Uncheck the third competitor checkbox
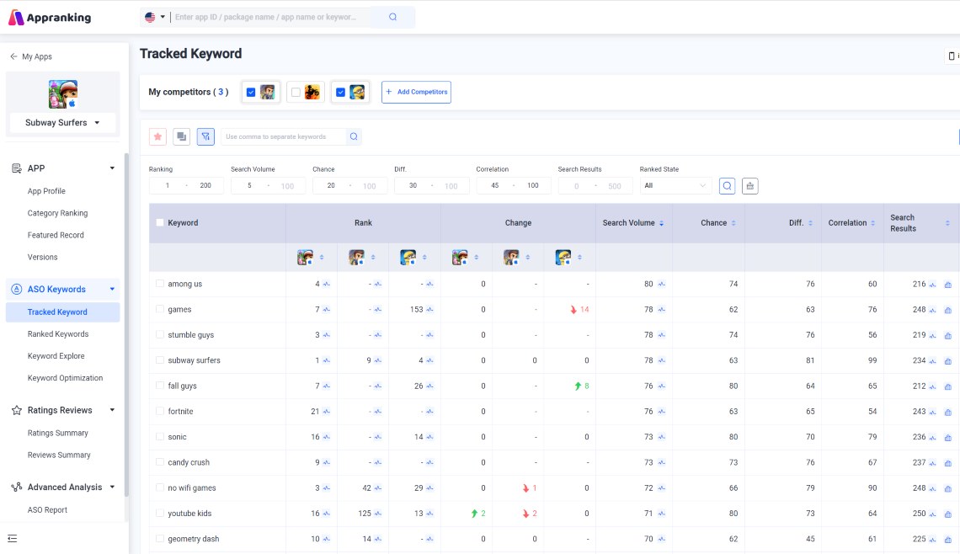Viewport: 960px width, 554px height. 340,93
